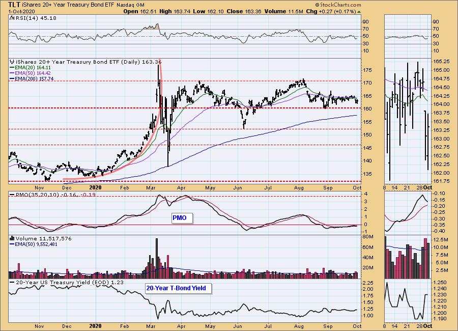Click the 1-Oct-2020 date label
Image resolution: width=458 pixels, height=331 pixels.
coord(21,11)
